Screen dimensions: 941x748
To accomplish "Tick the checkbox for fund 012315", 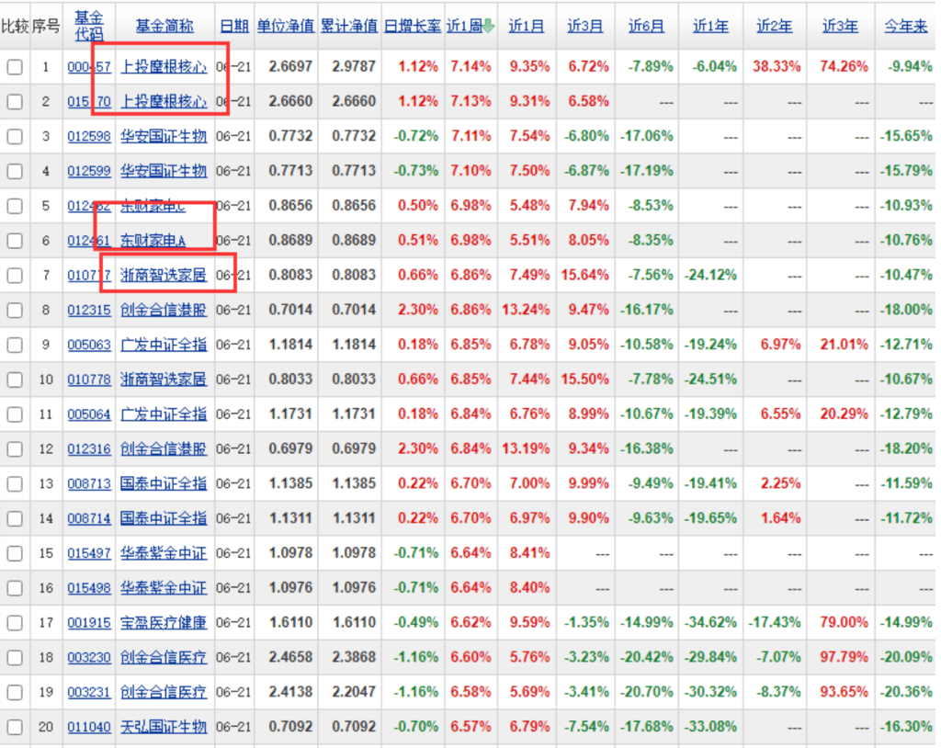I will 15,311.
